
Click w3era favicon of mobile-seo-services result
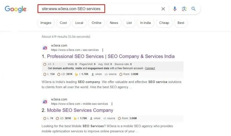[45, 102]
